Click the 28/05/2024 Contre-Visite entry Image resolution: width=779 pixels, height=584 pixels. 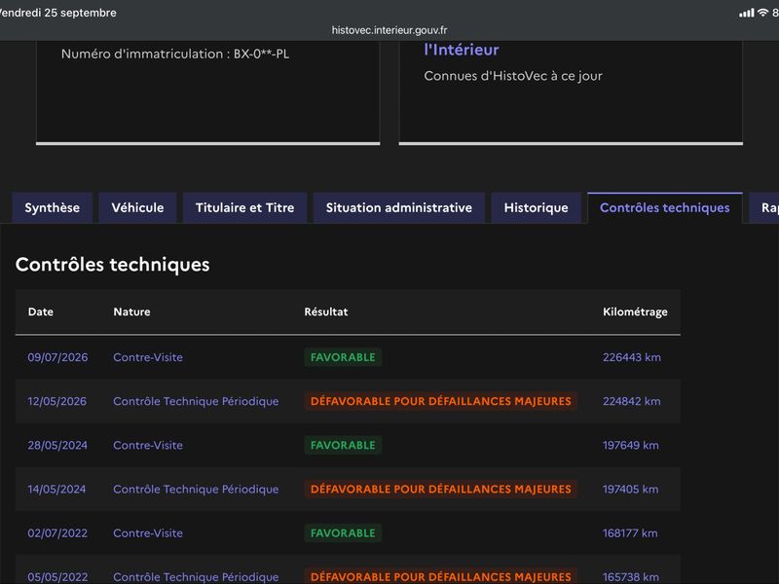[148, 445]
